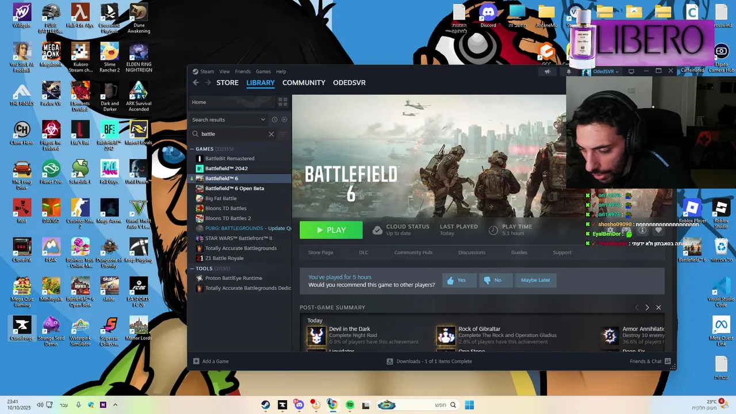Select Bloons TD Battles 2
The image size is (736, 414).
228,218
